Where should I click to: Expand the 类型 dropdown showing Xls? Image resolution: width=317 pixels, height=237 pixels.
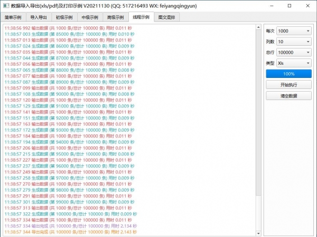pyautogui.click(x=294, y=63)
